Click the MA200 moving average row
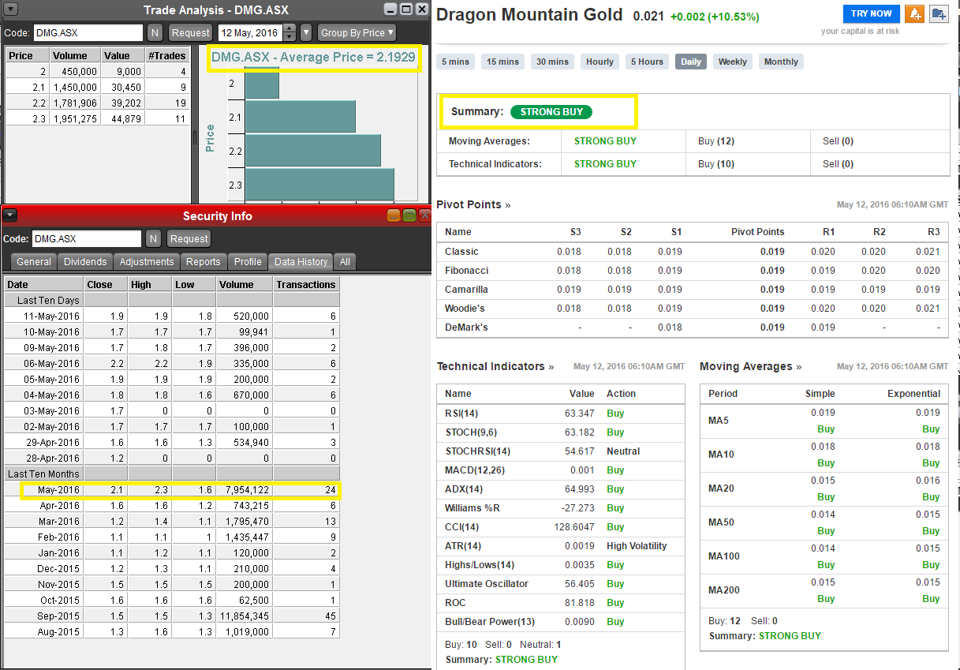960x670 pixels. [824, 590]
